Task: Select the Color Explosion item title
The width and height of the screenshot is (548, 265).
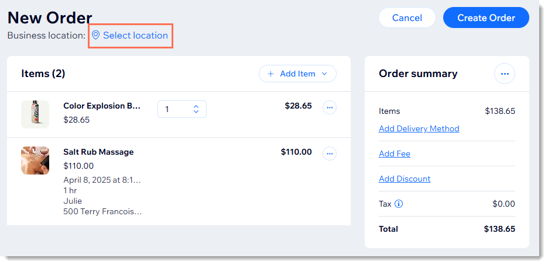Action: click(102, 106)
